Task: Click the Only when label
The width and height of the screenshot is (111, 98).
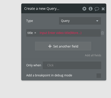Action: [x=34, y=65]
